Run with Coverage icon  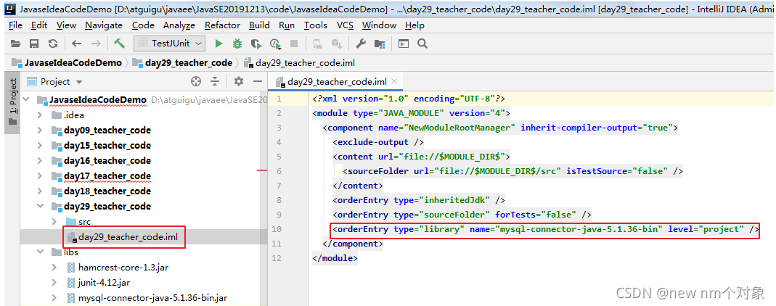tap(256, 44)
